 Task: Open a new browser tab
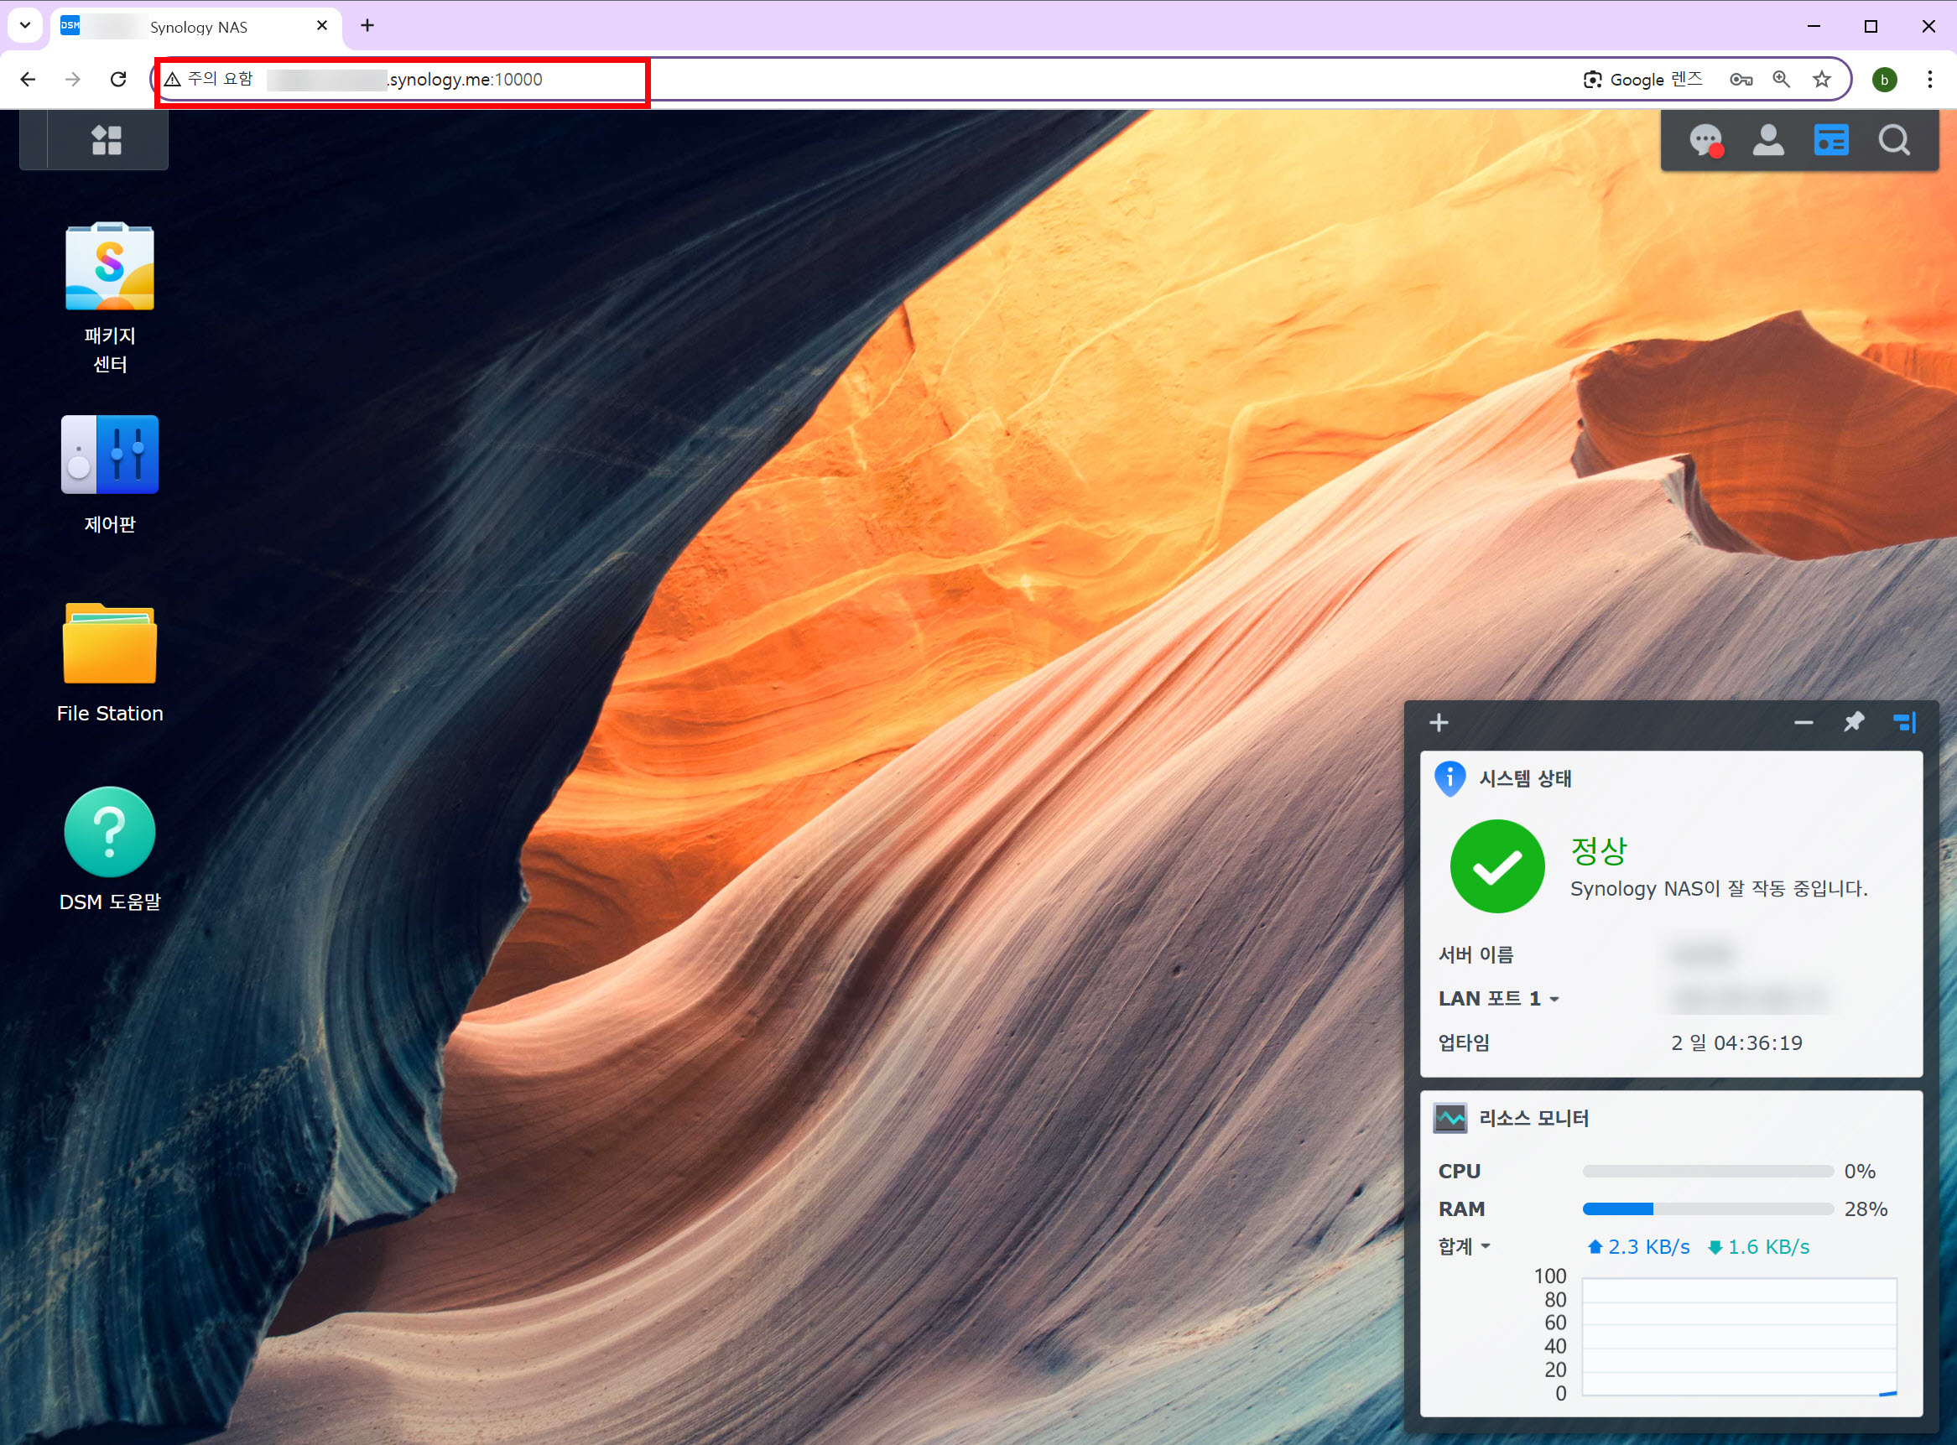(367, 25)
